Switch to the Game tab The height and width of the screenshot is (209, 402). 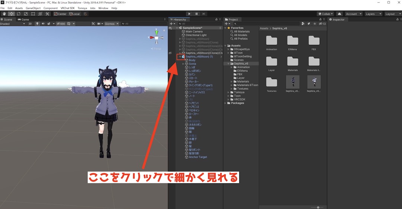click(23, 19)
